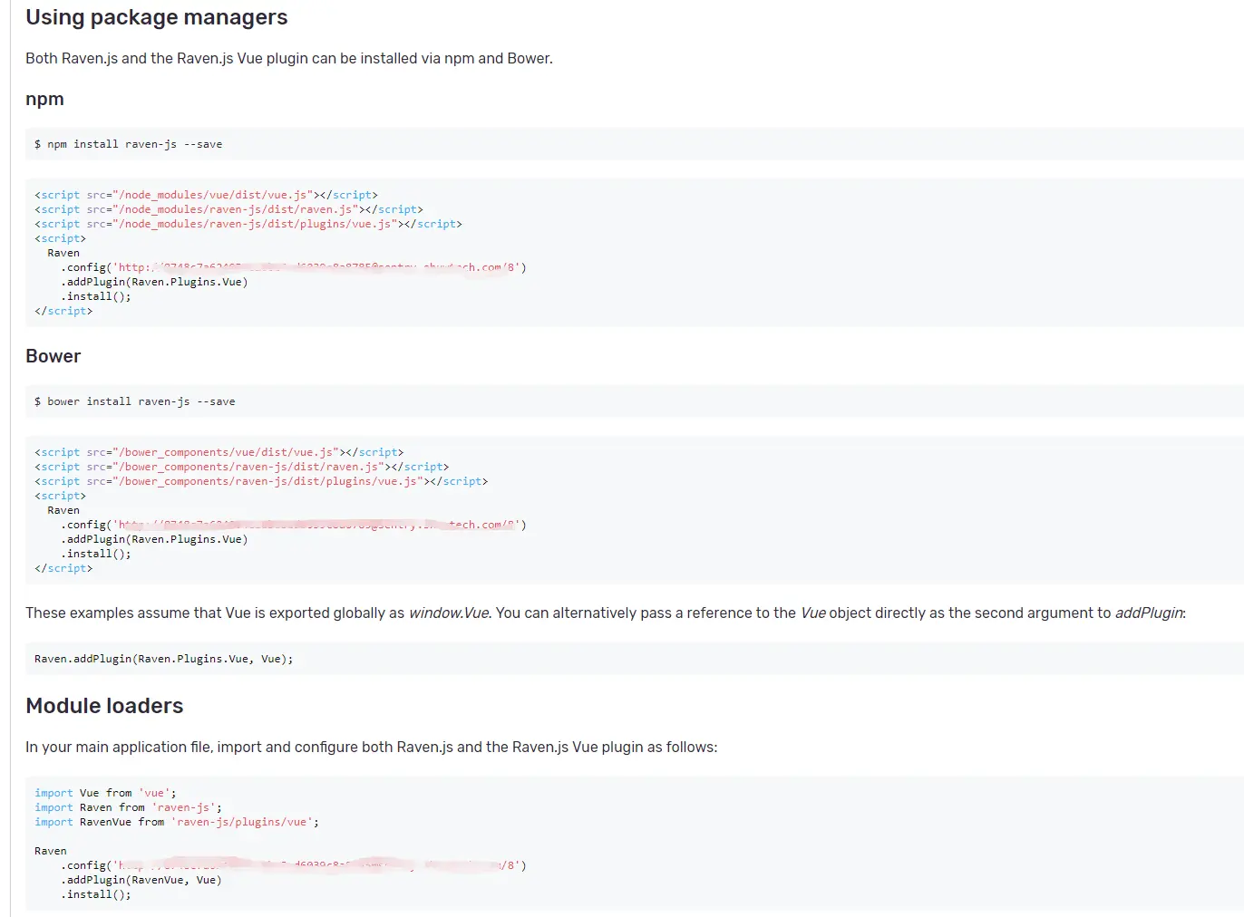The image size is (1244, 917).
Task: Click the italic "window.Vue" text
Action: [x=449, y=613]
